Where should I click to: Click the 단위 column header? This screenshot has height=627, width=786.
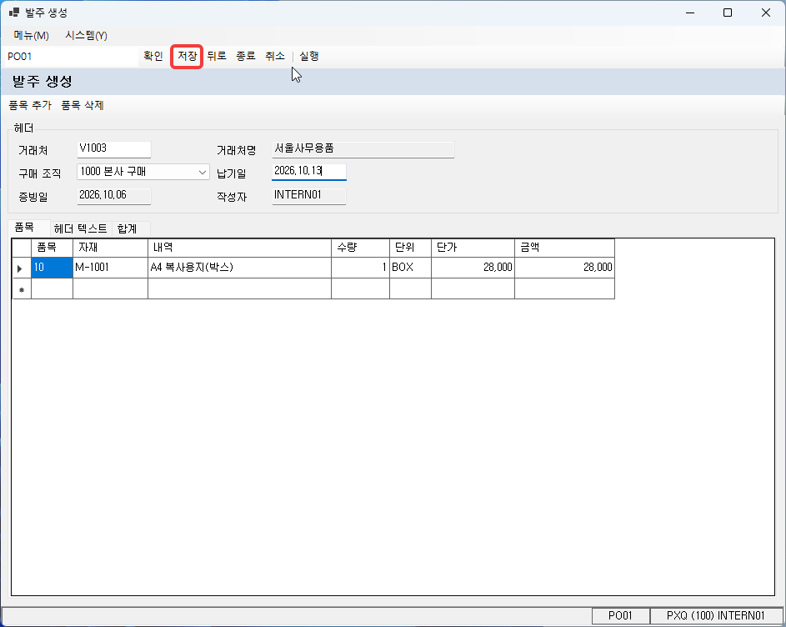(x=411, y=248)
